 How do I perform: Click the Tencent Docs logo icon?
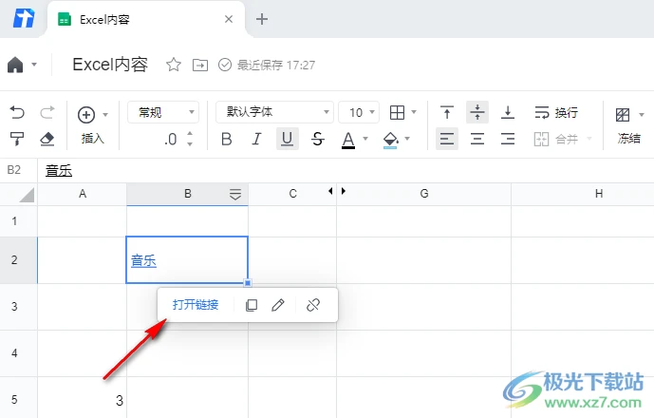pos(24,19)
